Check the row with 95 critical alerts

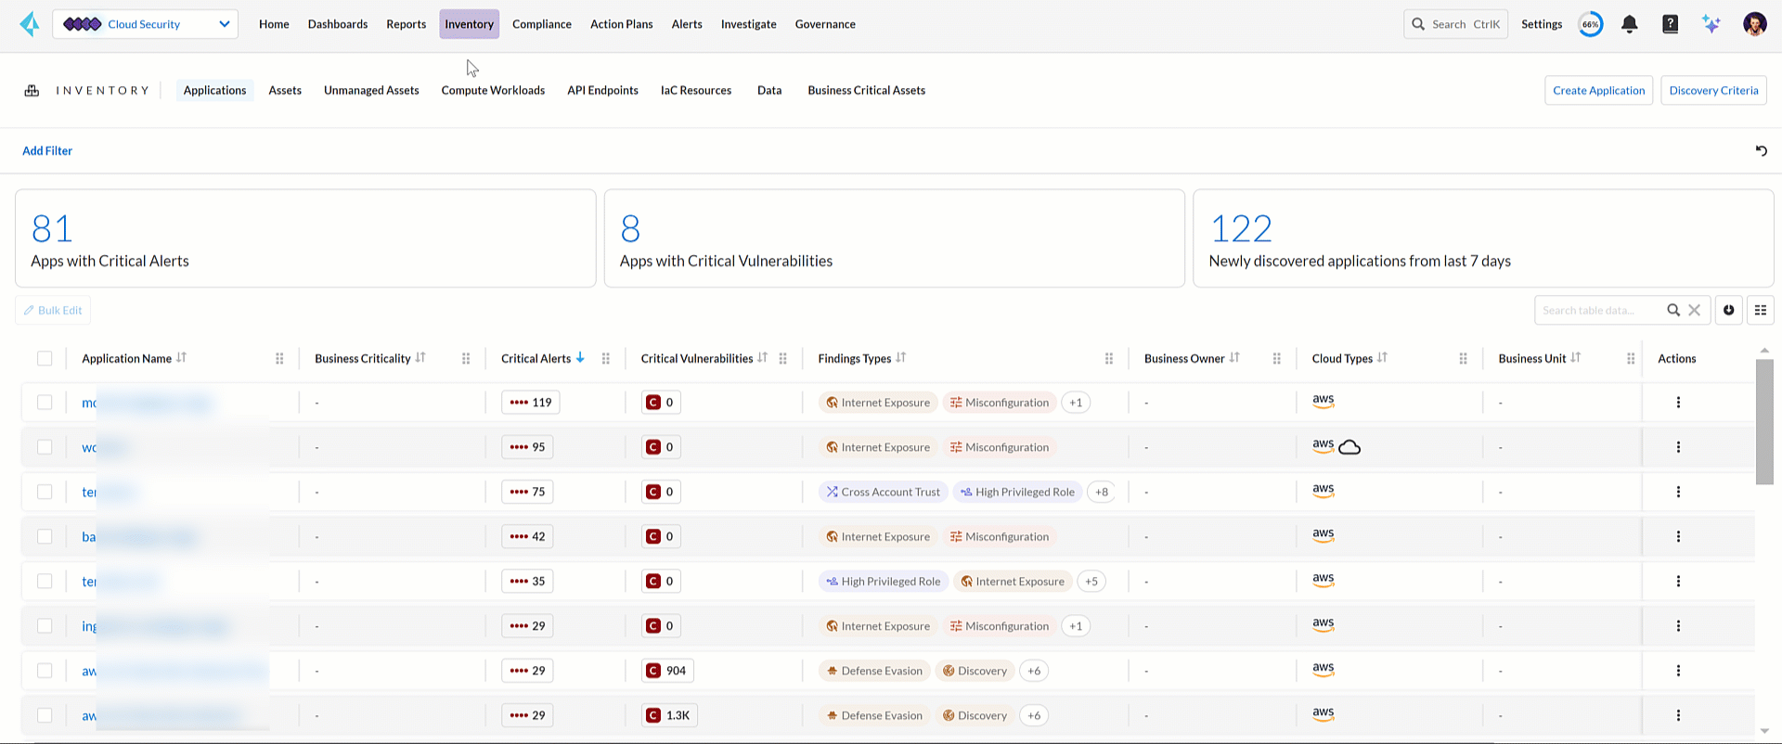[45, 446]
